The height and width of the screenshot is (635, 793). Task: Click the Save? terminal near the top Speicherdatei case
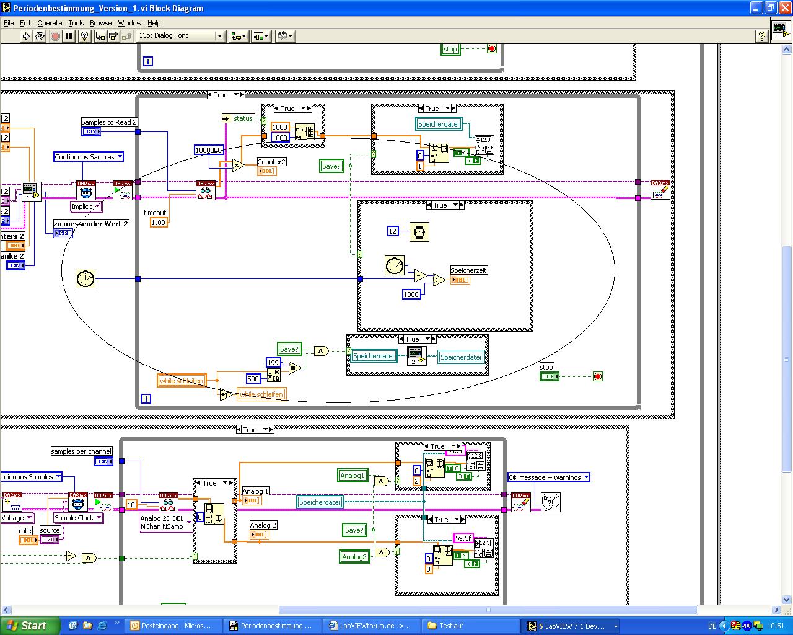click(x=331, y=166)
